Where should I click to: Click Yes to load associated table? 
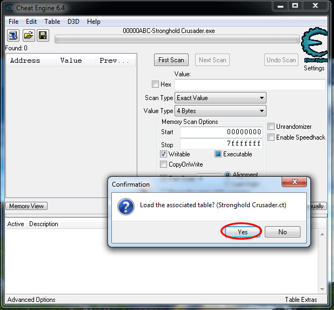243,232
